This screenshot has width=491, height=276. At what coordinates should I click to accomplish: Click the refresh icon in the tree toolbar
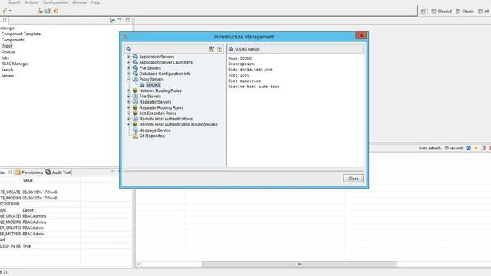pyautogui.click(x=220, y=49)
